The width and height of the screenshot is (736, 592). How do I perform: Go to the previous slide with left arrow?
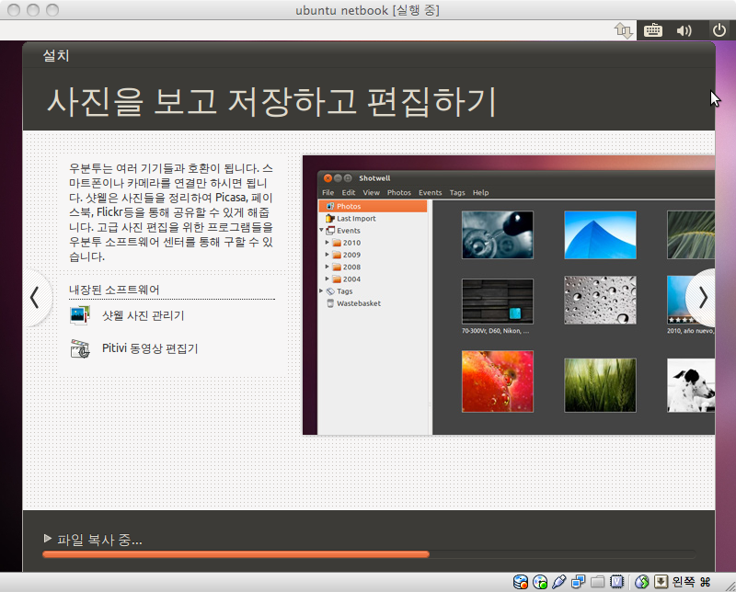coord(35,298)
